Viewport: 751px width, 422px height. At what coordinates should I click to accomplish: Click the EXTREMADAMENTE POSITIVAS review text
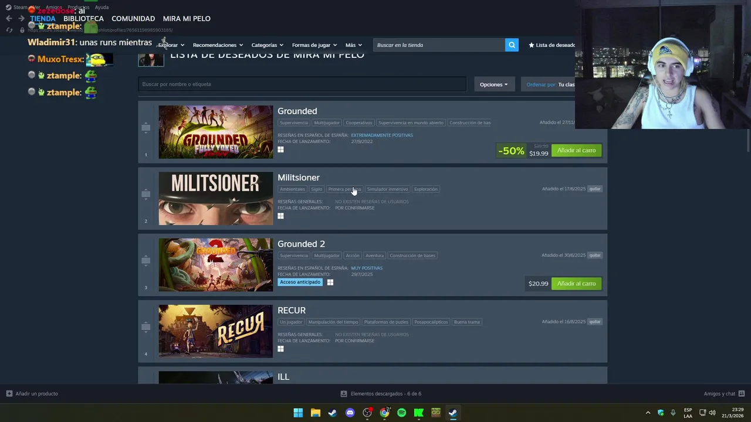point(382,135)
